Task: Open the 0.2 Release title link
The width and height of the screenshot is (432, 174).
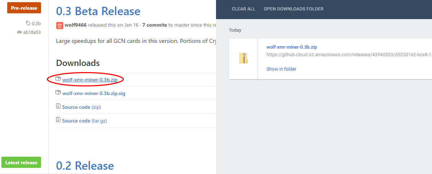Action: click(x=85, y=166)
